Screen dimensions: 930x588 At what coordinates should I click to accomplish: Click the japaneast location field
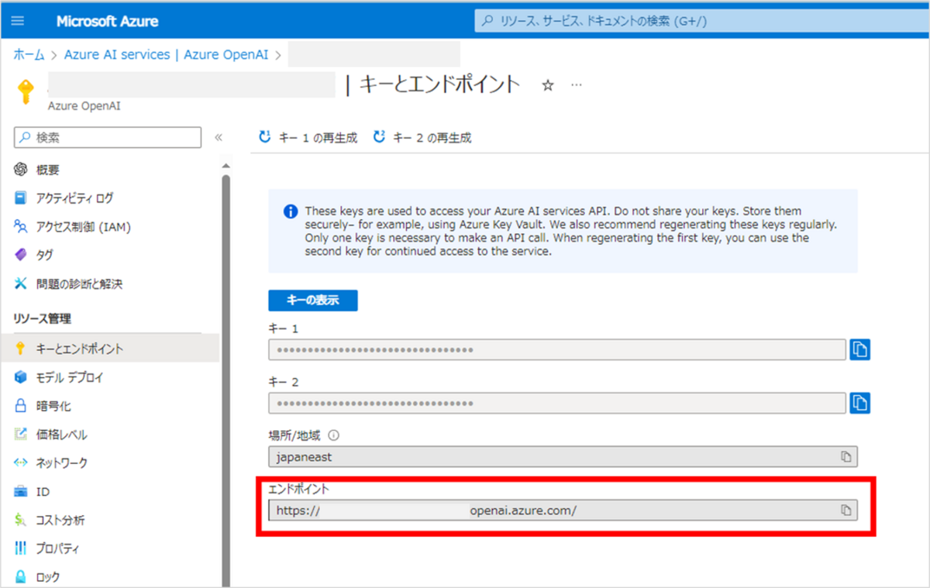pyautogui.click(x=563, y=457)
